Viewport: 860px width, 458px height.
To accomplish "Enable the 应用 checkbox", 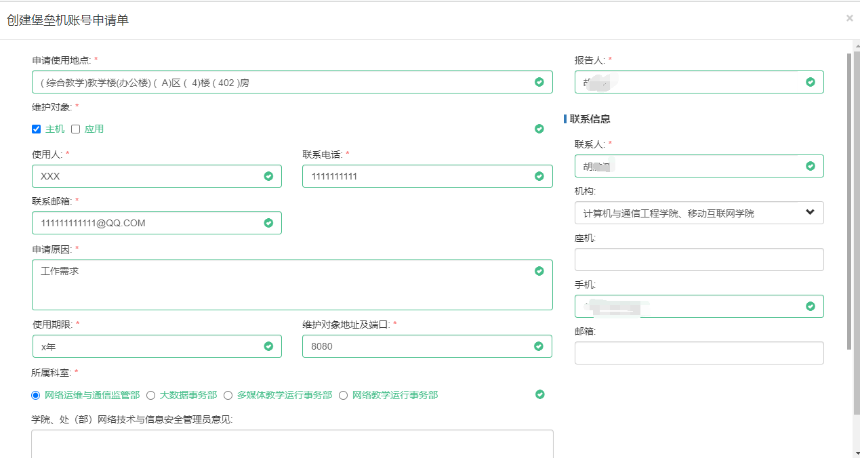I will (x=76, y=129).
